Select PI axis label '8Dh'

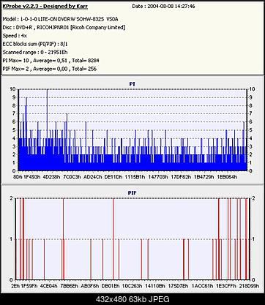(x=17, y=177)
